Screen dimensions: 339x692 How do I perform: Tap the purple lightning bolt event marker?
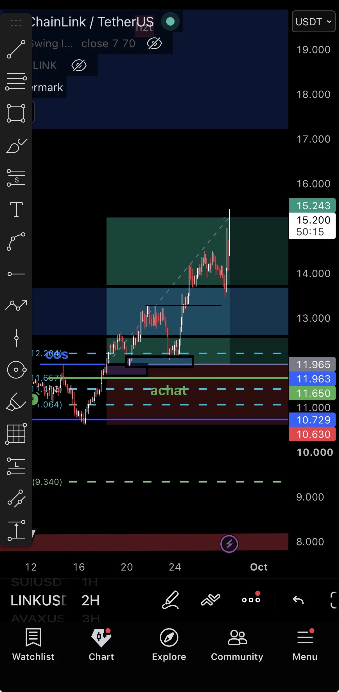coord(229,544)
